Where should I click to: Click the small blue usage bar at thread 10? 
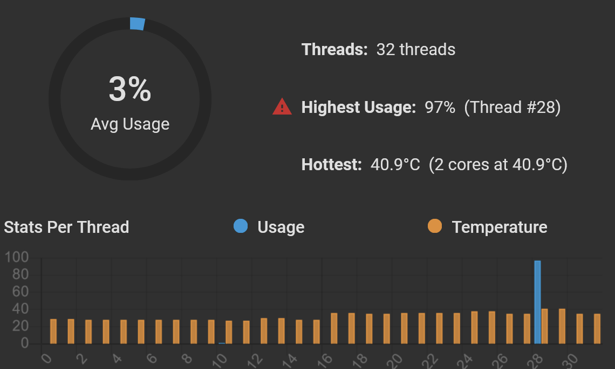click(x=222, y=343)
